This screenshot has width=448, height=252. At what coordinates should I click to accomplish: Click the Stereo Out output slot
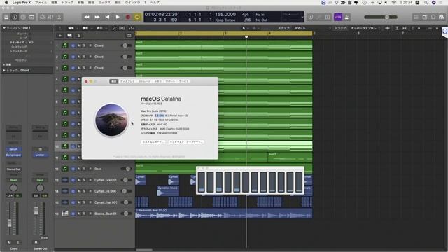(13, 169)
